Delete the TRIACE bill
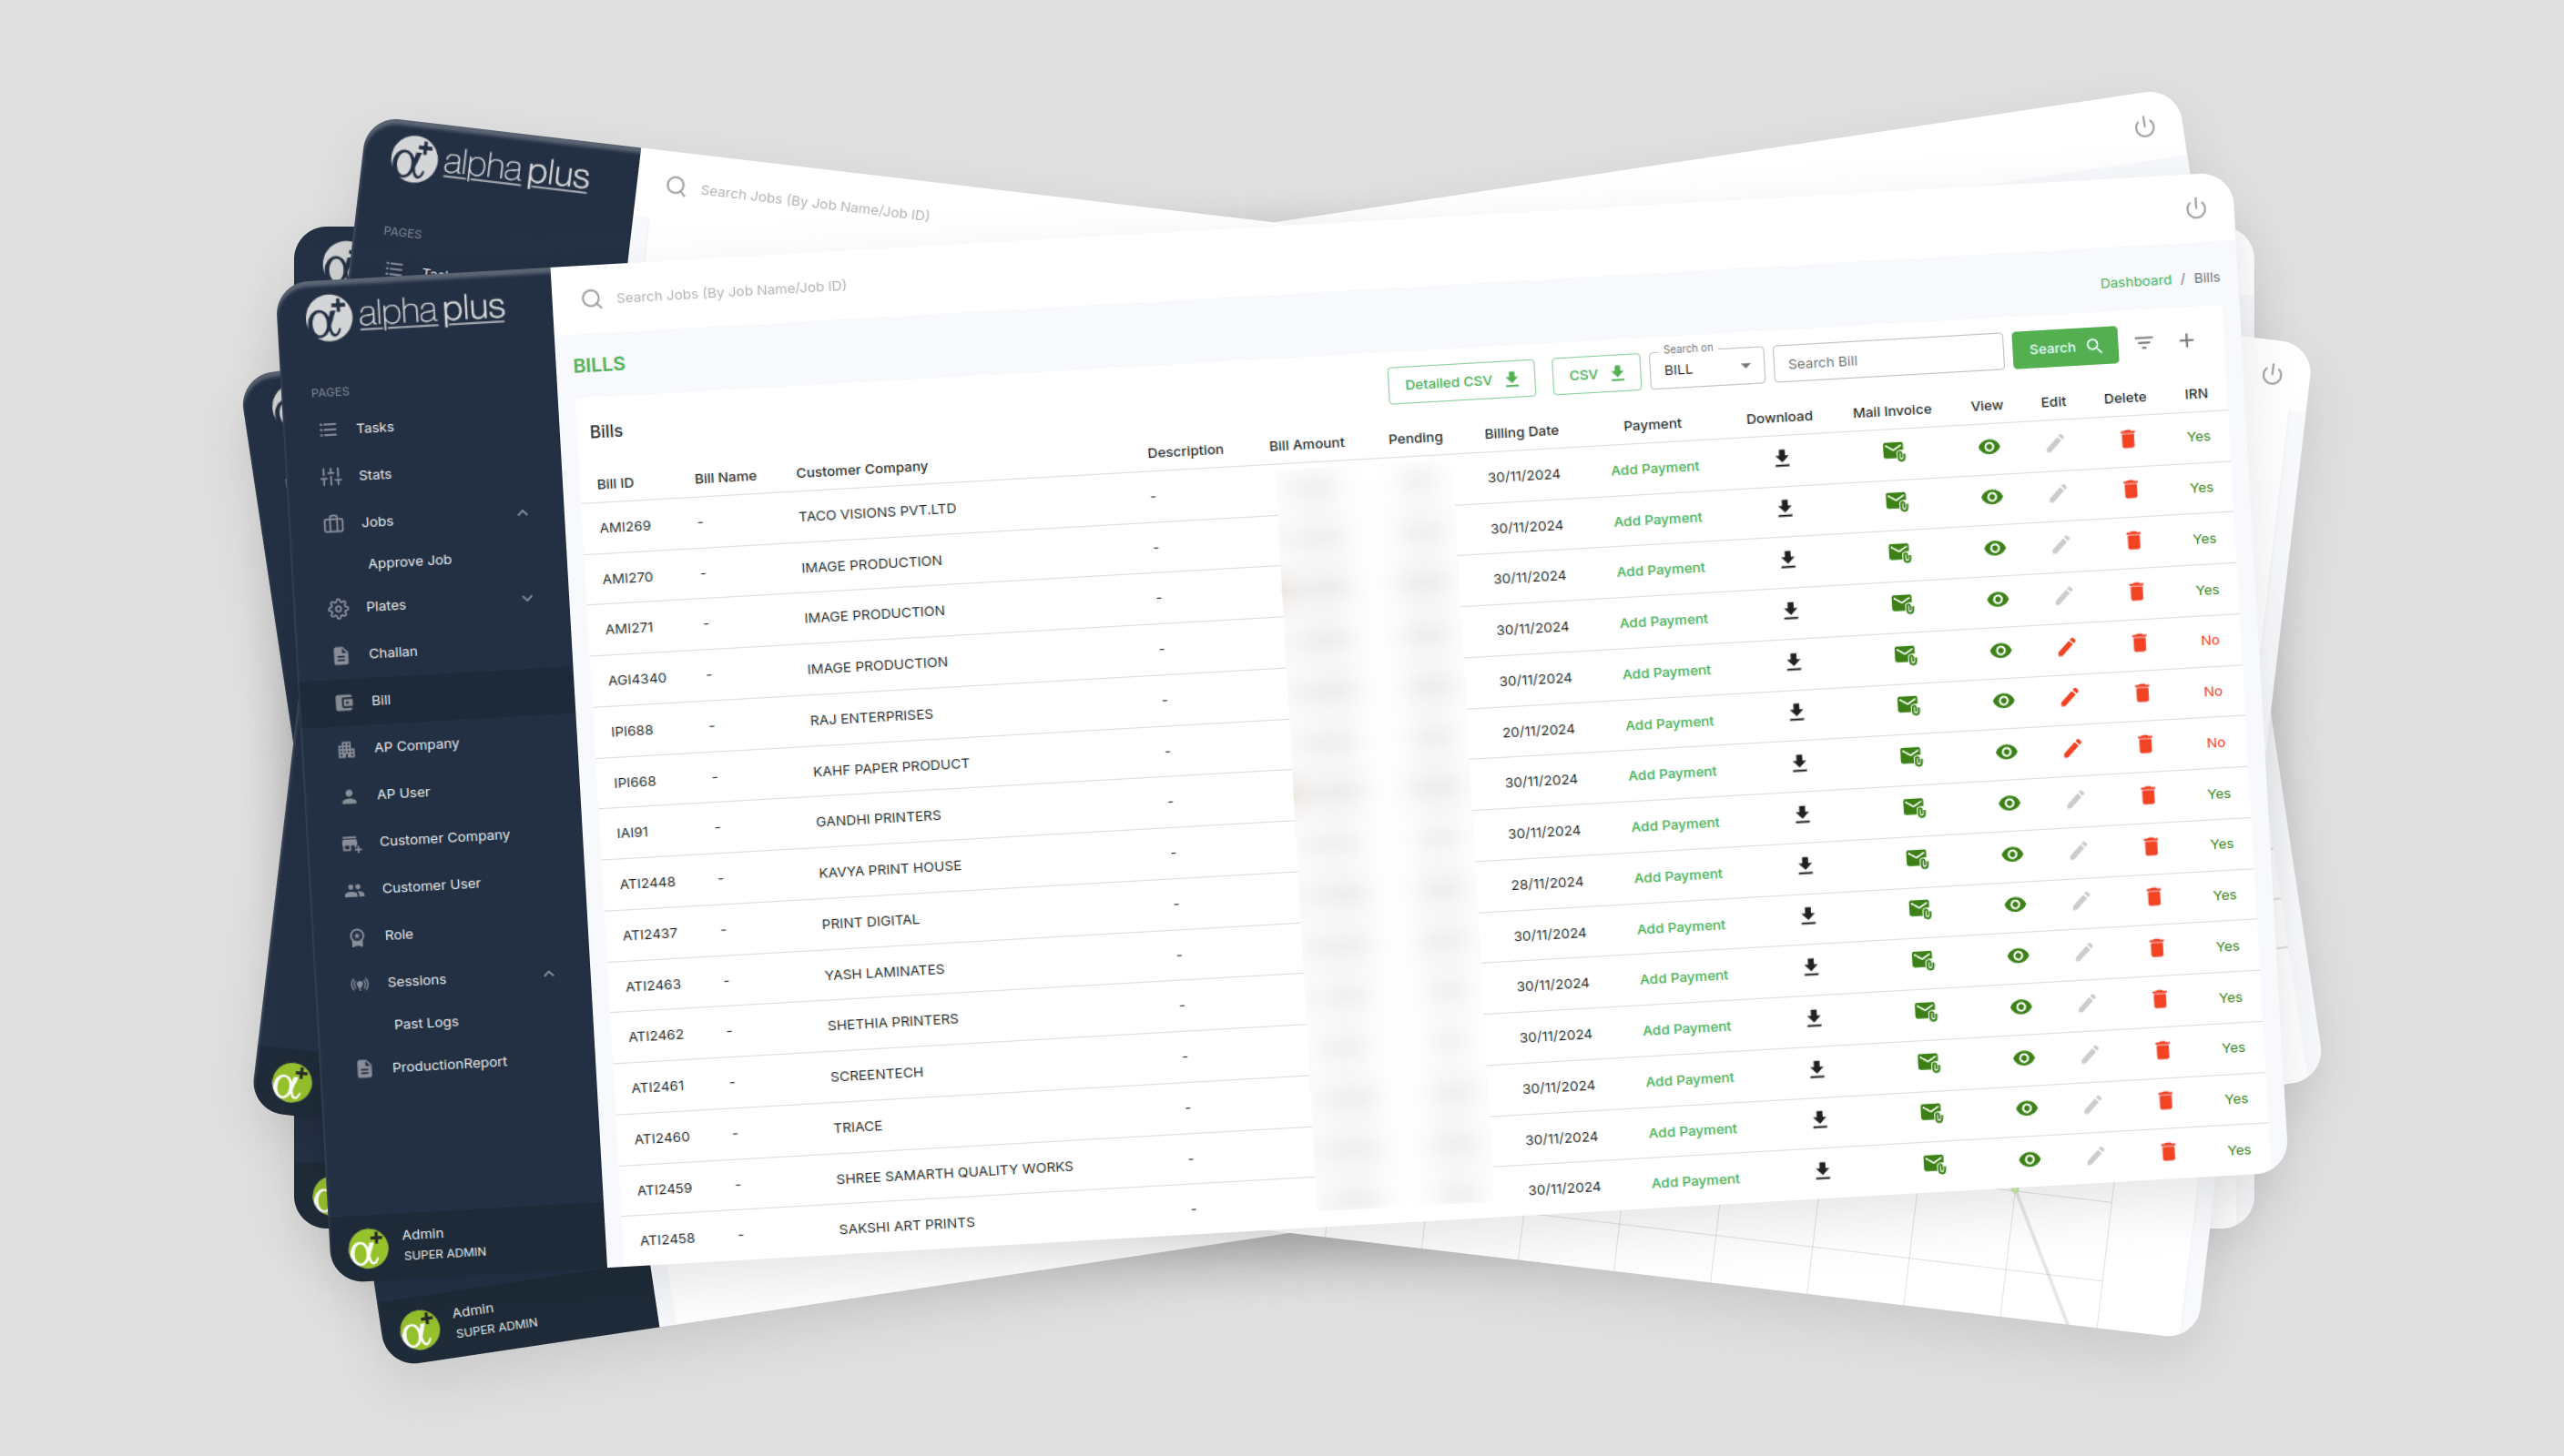Screen dimensions: 2564x1456 (x=2162, y=1050)
